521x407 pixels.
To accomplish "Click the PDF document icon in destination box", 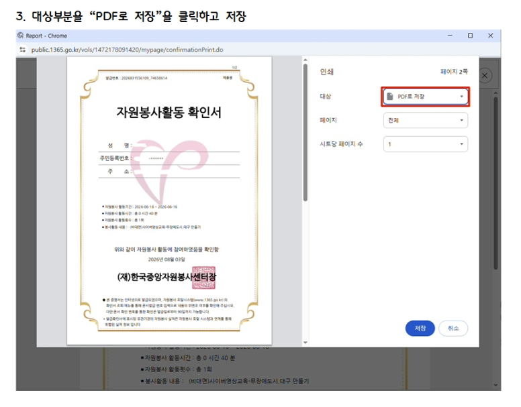I will coord(390,96).
